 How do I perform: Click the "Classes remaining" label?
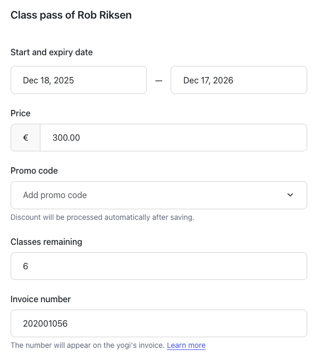(x=46, y=242)
